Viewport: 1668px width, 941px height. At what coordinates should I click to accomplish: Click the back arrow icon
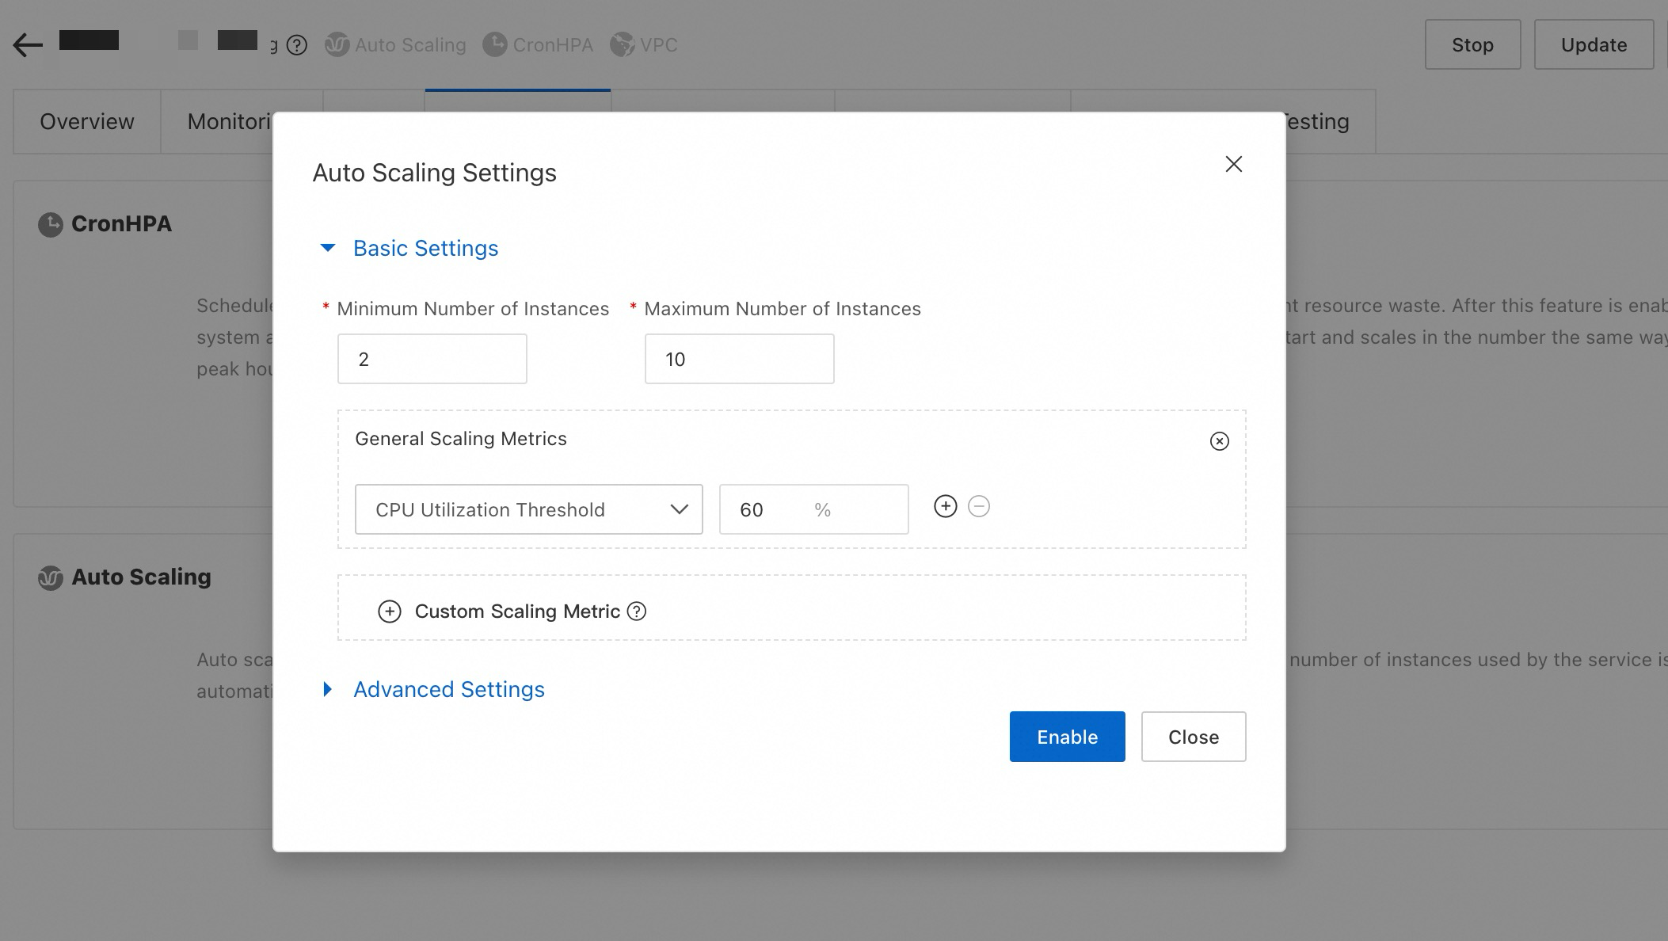28,45
